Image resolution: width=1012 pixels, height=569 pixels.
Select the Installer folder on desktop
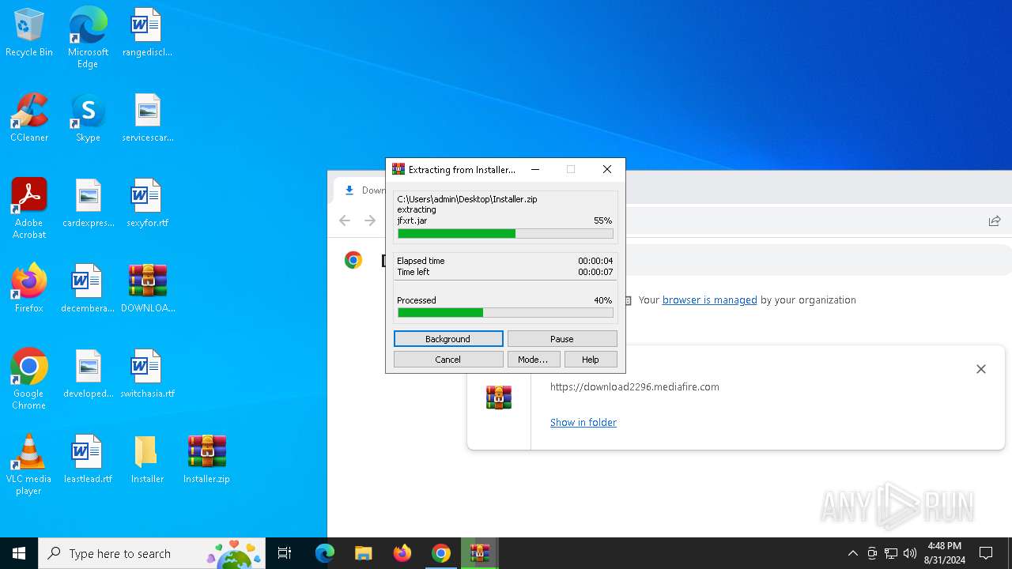click(x=147, y=460)
